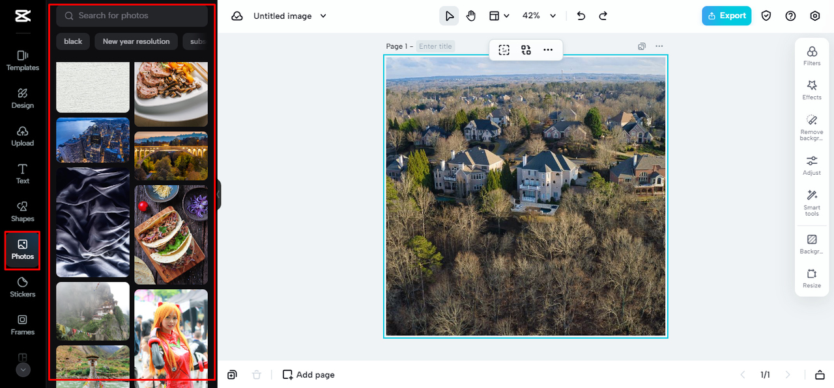Open the Remove background tool
This screenshot has width=834, height=388.
812,127
